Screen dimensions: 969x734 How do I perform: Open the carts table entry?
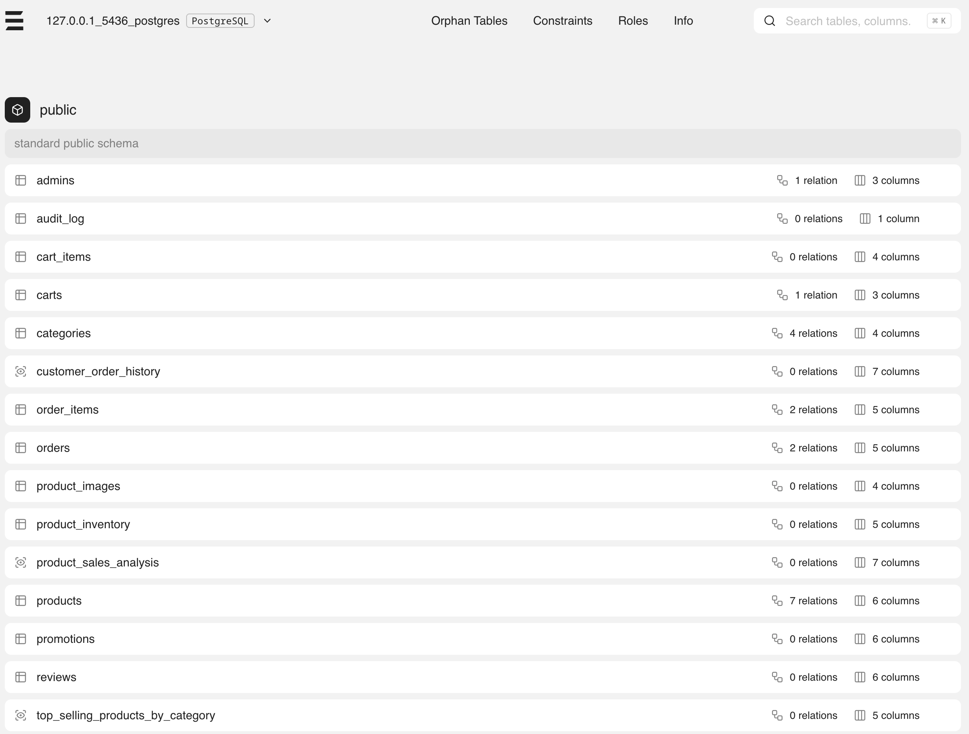(x=49, y=295)
